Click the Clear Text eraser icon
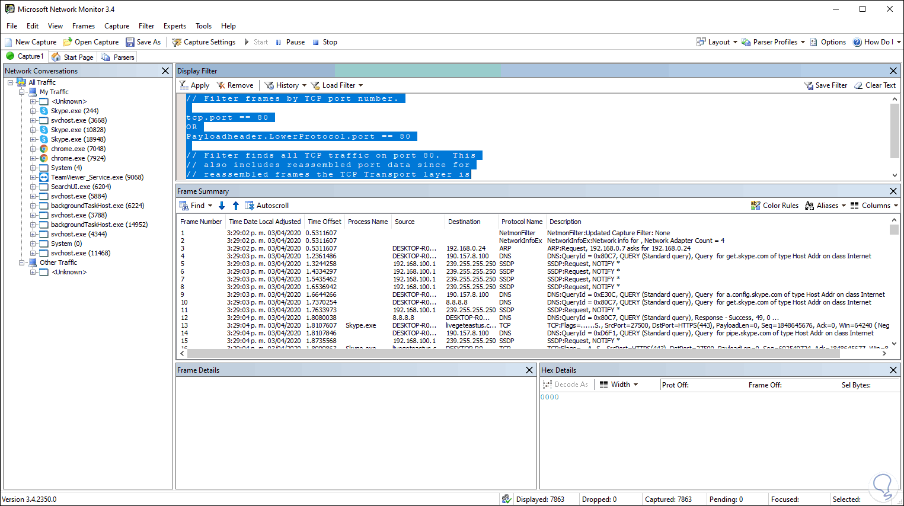The width and height of the screenshot is (904, 506). pyautogui.click(x=858, y=85)
